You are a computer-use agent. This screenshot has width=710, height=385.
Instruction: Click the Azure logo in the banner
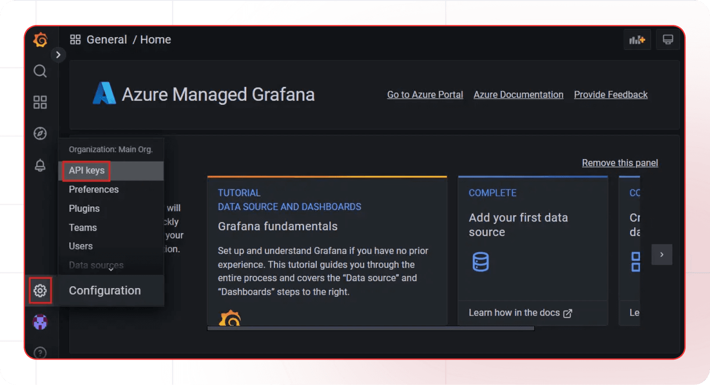pyautogui.click(x=104, y=93)
